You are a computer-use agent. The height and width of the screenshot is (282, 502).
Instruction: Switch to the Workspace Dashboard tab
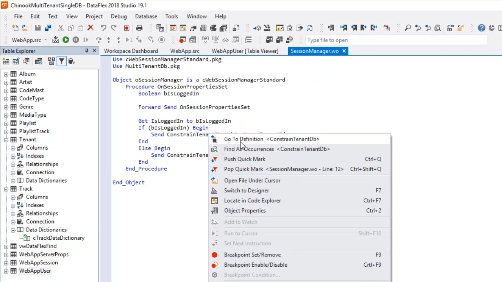[x=131, y=51]
